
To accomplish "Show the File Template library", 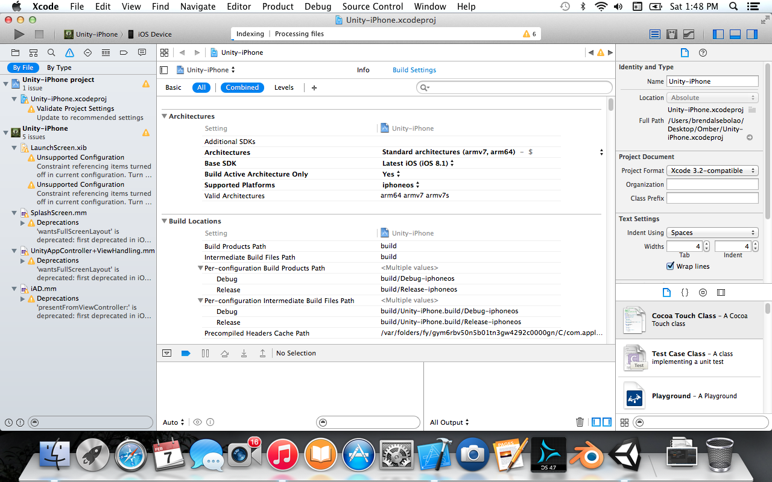I will pos(666,292).
